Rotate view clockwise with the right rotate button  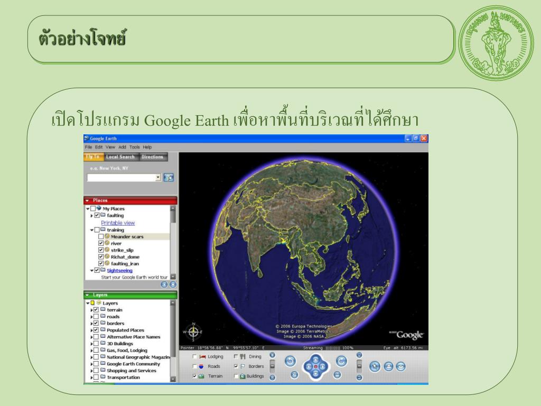pos(341,361)
